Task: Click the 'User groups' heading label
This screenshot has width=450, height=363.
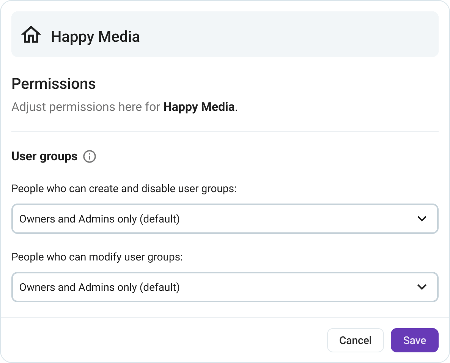Action: click(44, 156)
